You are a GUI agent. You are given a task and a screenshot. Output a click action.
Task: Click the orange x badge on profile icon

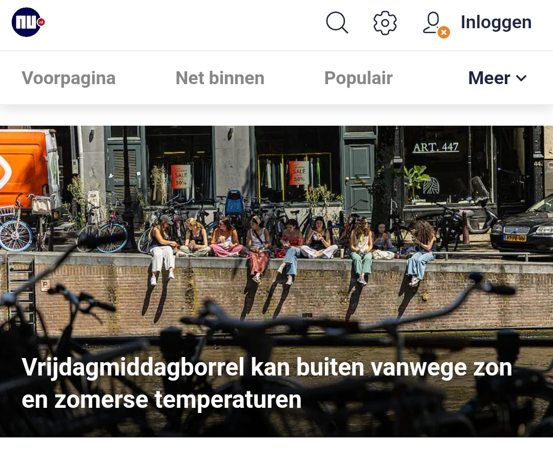tap(444, 32)
